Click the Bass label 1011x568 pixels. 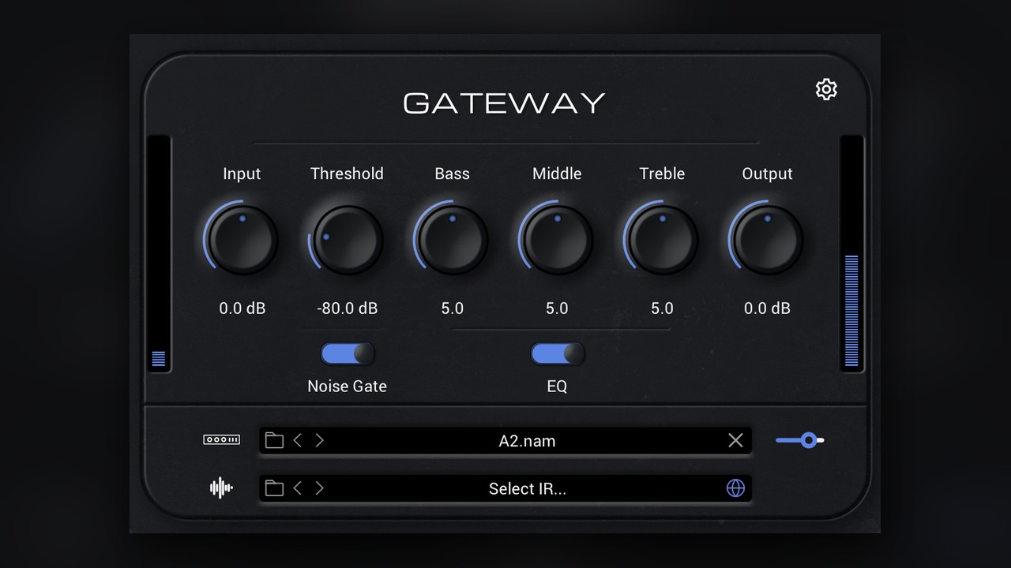(453, 174)
